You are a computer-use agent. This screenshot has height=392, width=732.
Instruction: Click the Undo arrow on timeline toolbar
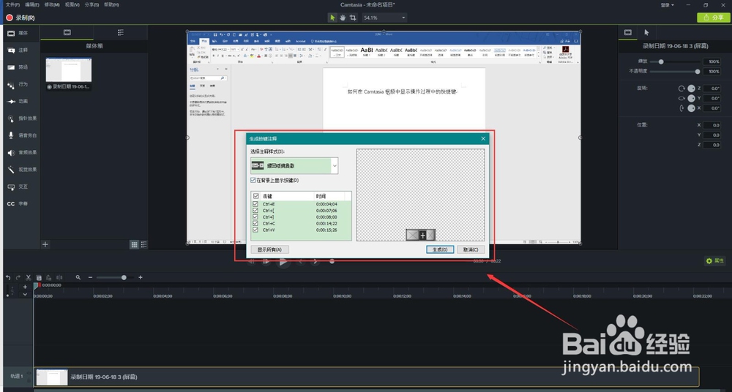coord(8,277)
